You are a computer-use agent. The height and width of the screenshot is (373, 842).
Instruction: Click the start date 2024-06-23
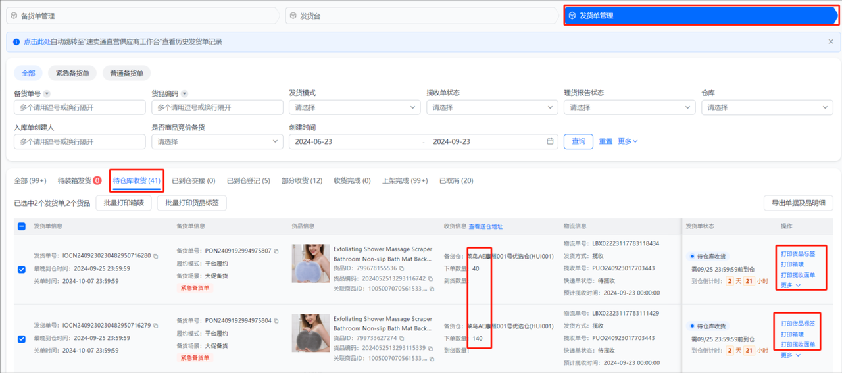click(314, 141)
